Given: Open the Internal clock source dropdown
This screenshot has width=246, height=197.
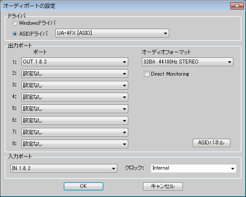Looking at the screenshot, I should (x=194, y=168).
